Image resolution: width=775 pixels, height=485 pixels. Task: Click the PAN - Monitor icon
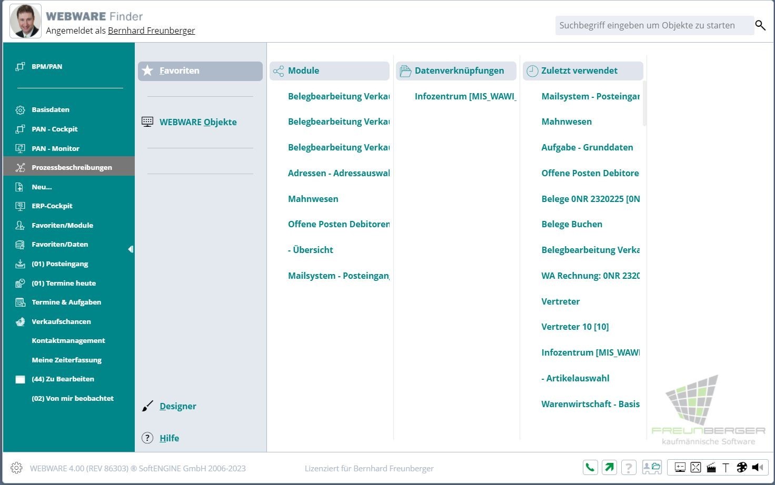click(20, 148)
